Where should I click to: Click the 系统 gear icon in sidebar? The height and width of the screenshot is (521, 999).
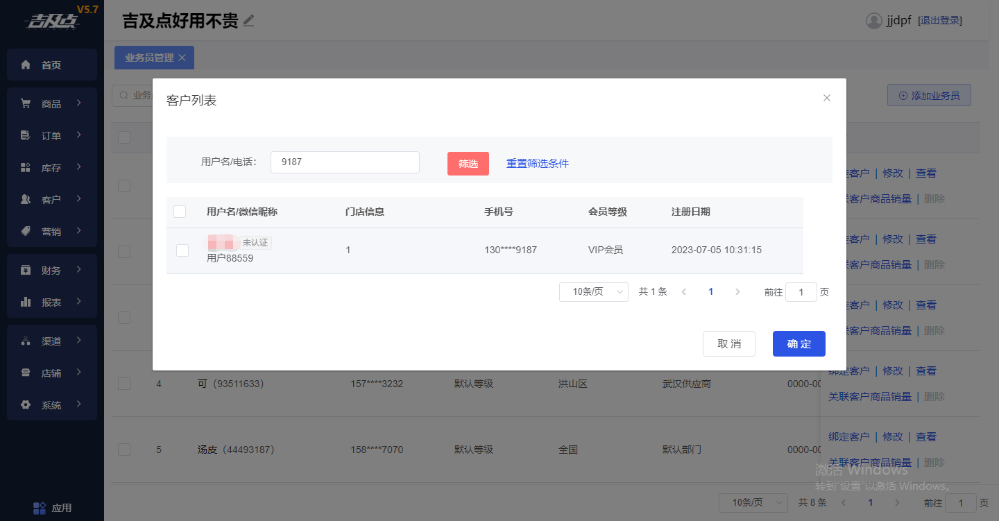(x=26, y=404)
